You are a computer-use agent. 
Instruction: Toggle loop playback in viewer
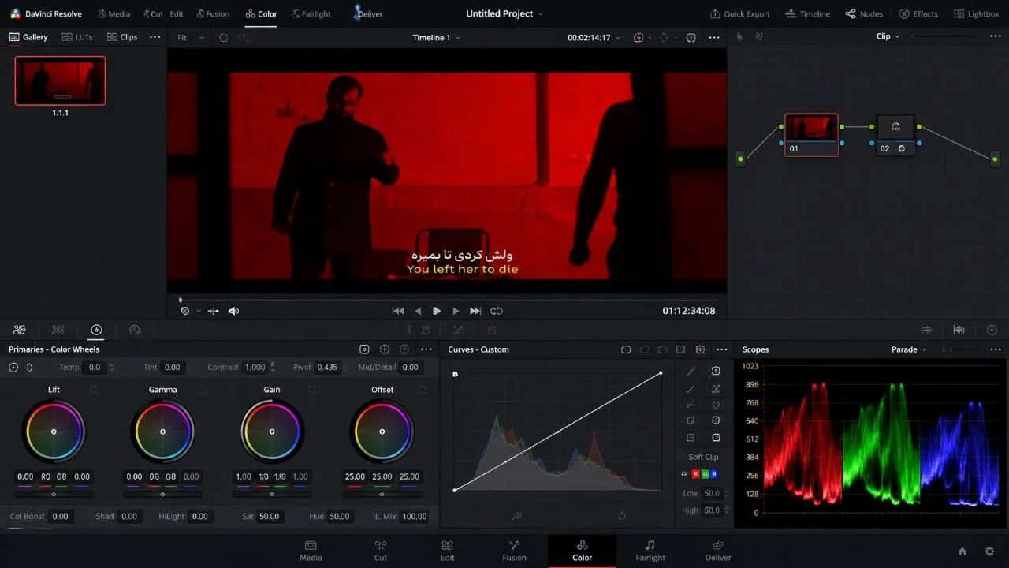click(x=497, y=311)
